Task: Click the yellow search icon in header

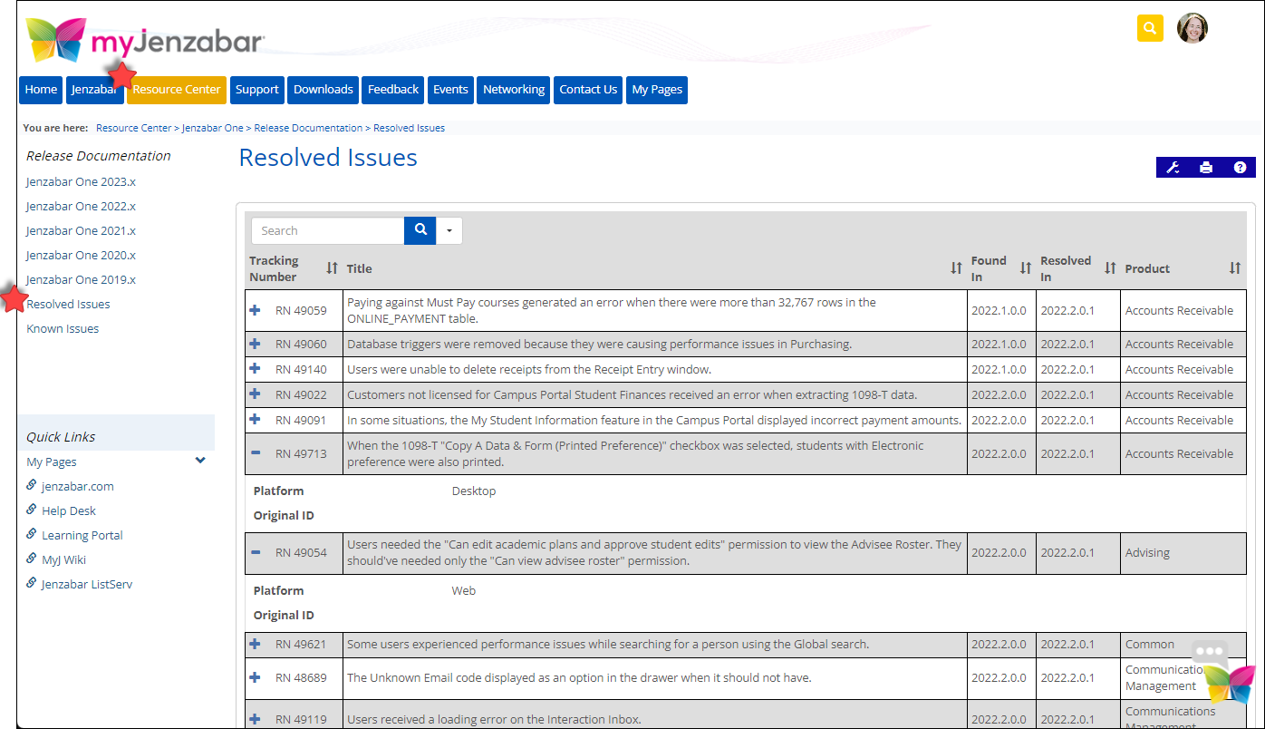Action: pos(1149,28)
